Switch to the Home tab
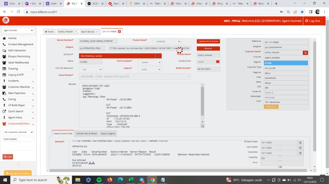 [49, 32]
